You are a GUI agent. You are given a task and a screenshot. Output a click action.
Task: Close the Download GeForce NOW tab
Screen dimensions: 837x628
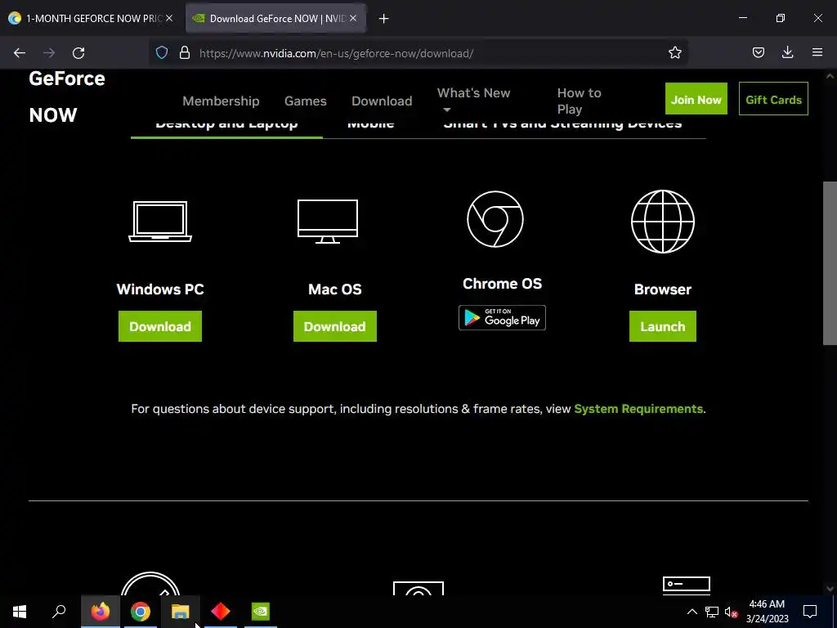tap(353, 18)
